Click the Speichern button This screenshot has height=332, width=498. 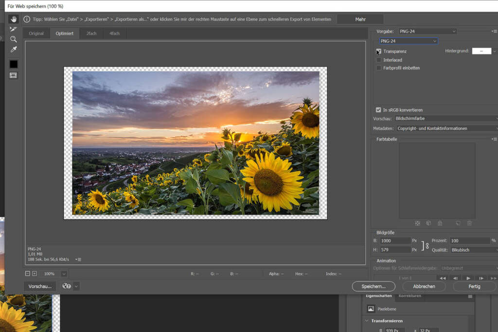(x=373, y=286)
